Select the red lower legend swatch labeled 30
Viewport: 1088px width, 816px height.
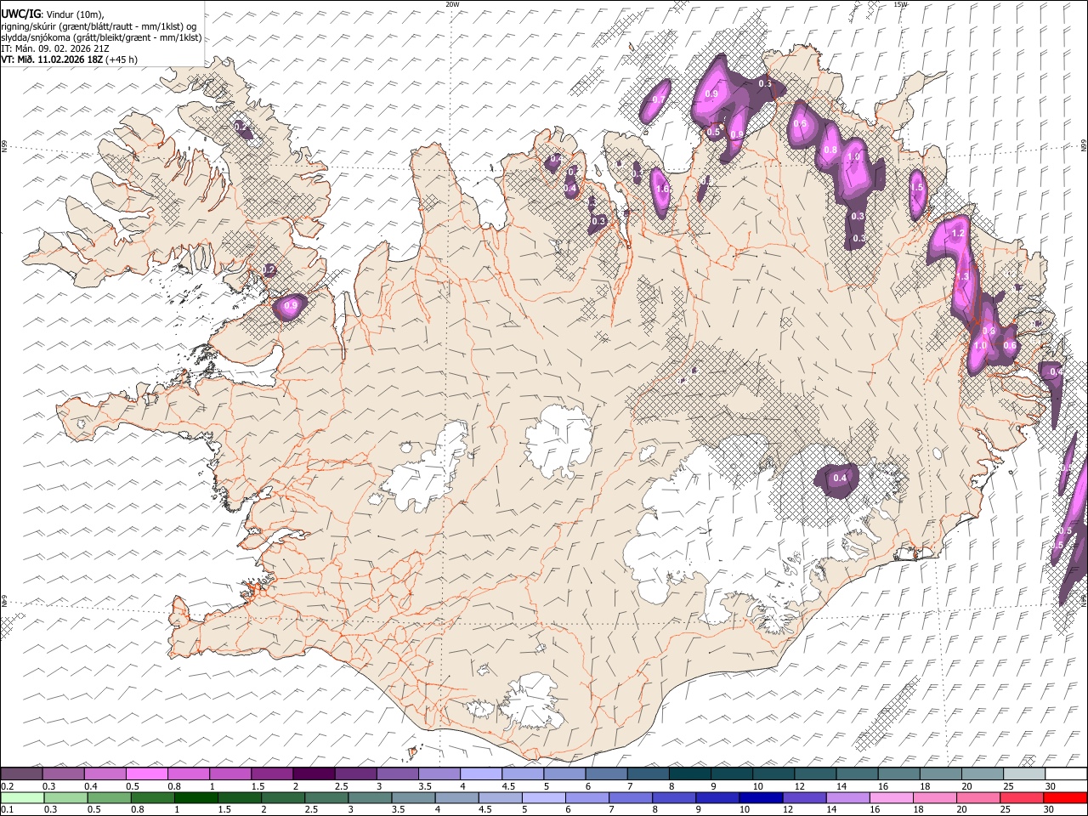point(1065,797)
